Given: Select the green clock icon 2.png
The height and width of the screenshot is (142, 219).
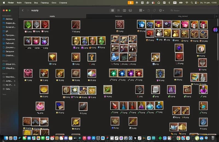Looking at the screenshot, I should click(x=28, y=25).
